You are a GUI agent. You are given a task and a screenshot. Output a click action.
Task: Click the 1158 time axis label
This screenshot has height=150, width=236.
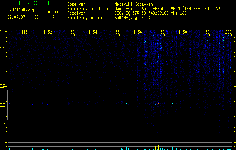[183, 32]
